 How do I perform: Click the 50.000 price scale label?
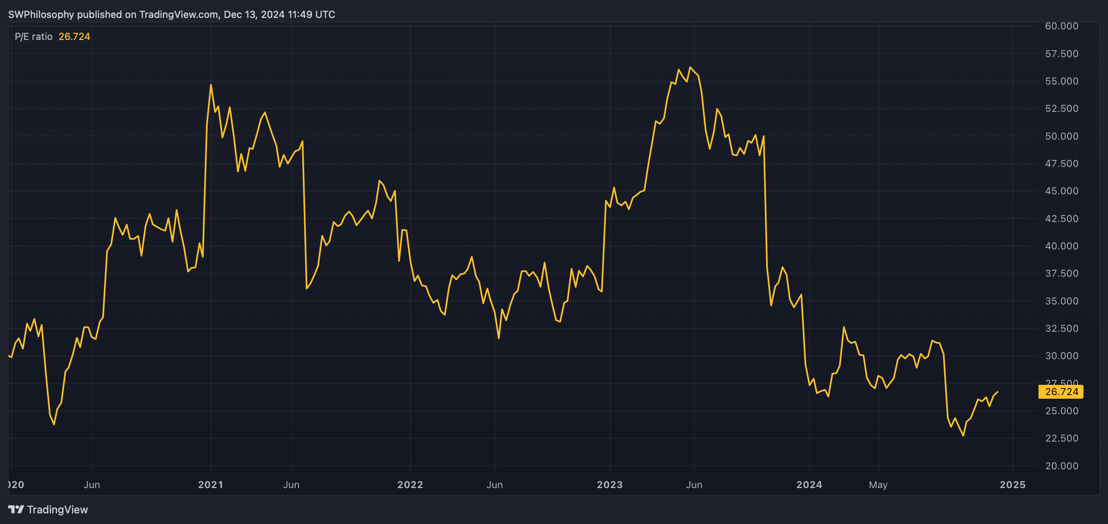(1061, 136)
